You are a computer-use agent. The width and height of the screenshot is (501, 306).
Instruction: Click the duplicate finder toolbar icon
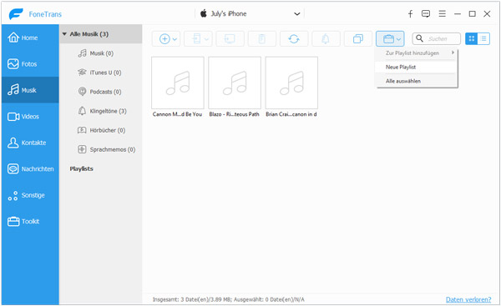pos(358,39)
